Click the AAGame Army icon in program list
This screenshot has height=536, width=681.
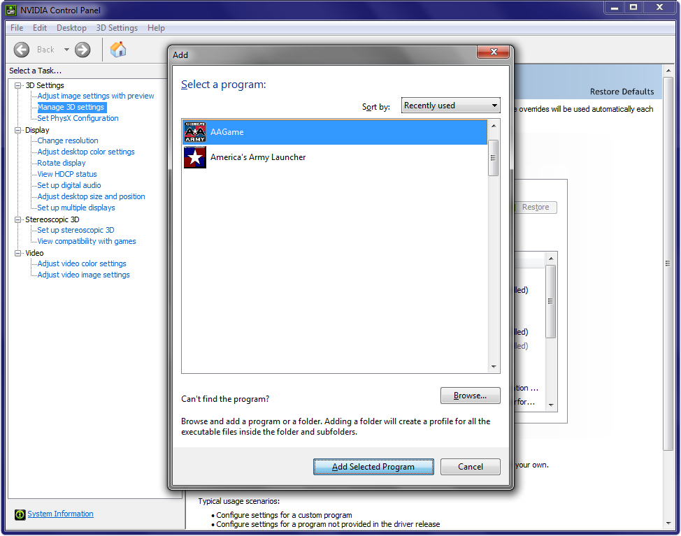pyautogui.click(x=195, y=132)
